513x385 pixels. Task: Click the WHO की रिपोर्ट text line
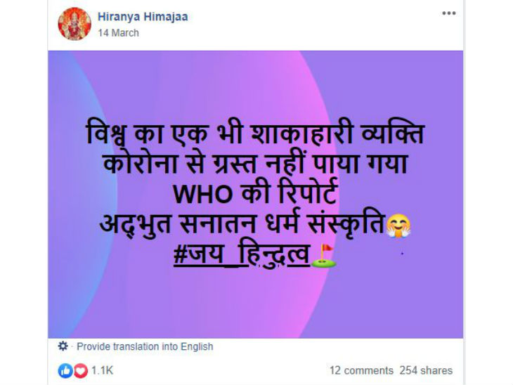coord(255,194)
